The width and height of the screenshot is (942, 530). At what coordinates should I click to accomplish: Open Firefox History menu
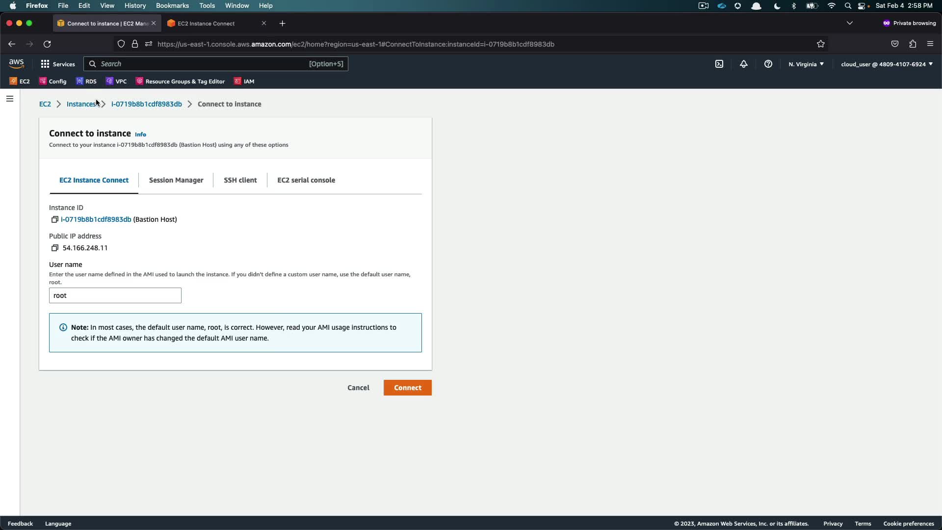(x=135, y=5)
